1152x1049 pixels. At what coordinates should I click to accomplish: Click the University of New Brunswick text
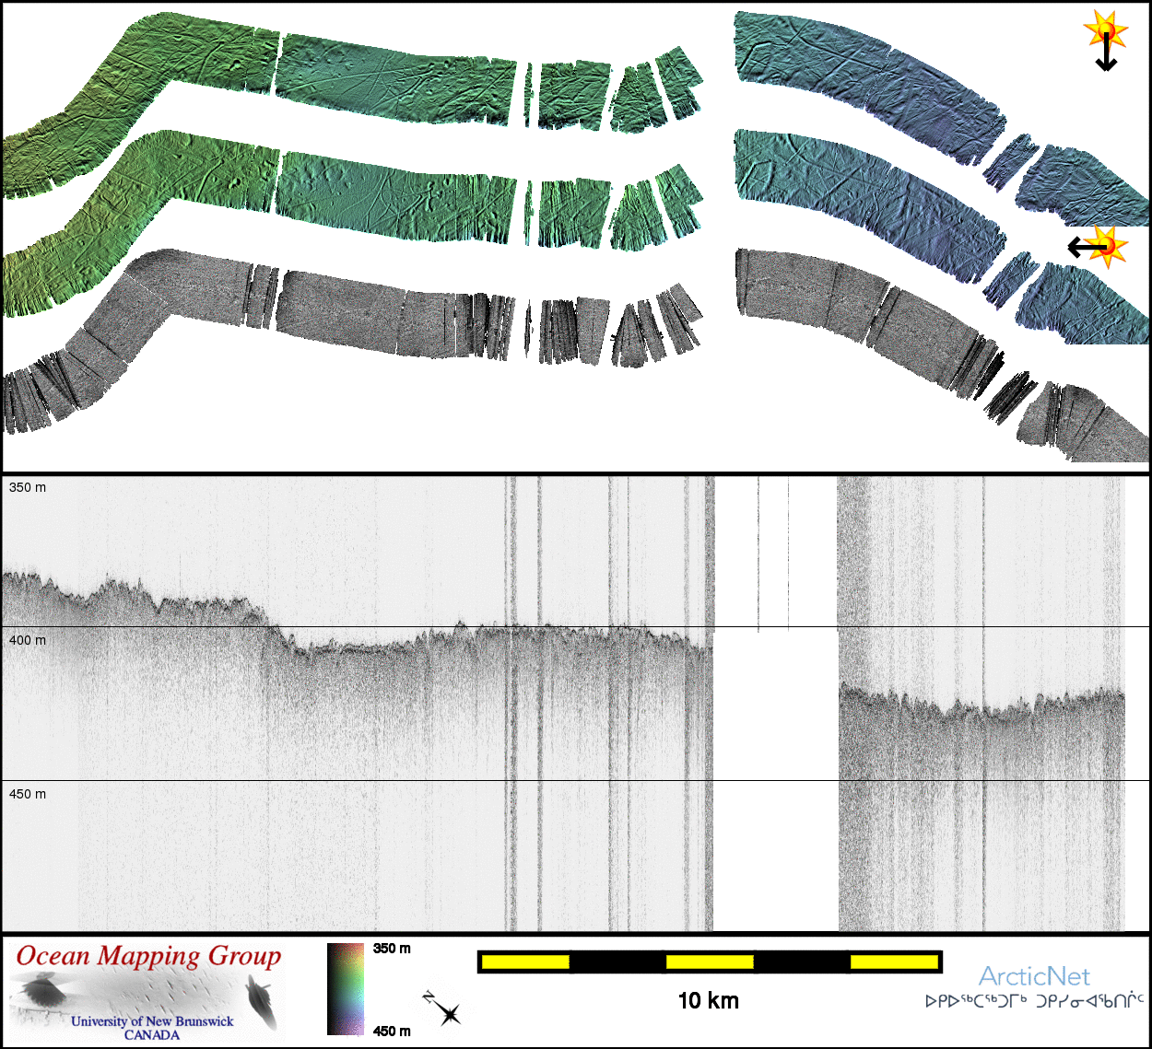(x=152, y=1021)
